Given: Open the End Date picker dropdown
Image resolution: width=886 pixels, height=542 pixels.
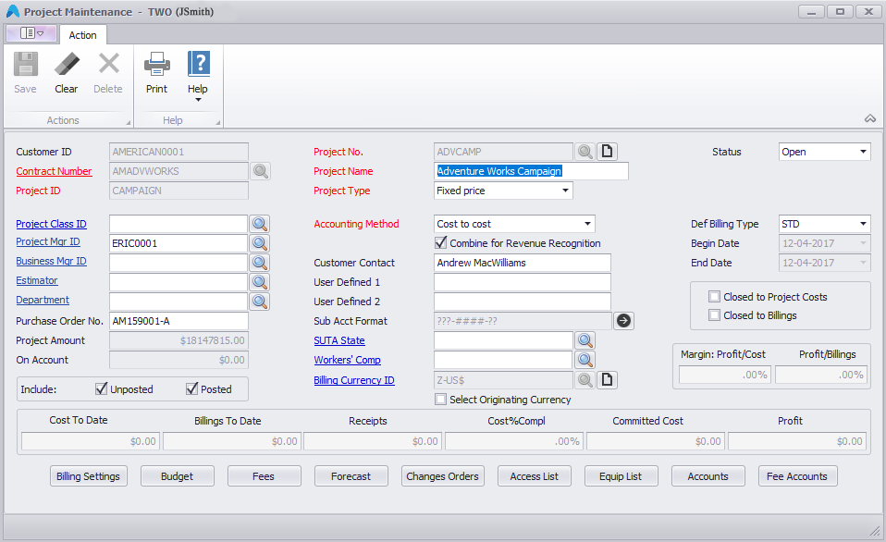Looking at the screenshot, I should 863,263.
